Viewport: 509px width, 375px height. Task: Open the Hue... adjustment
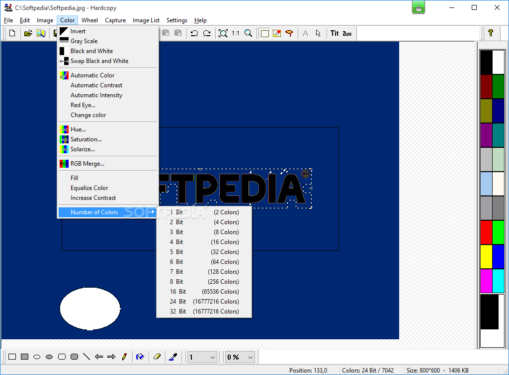pyautogui.click(x=108, y=129)
